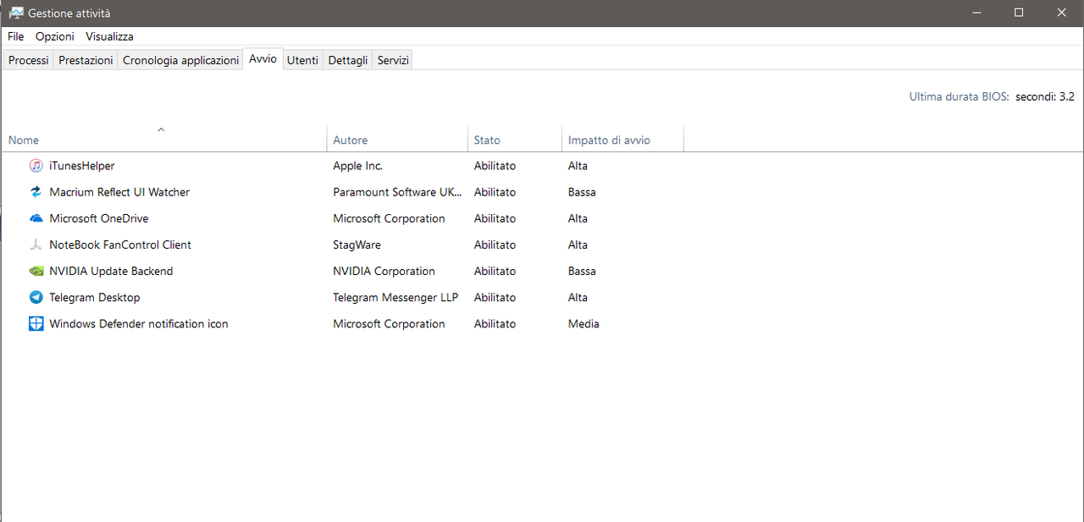The height and width of the screenshot is (522, 1084).
Task: Click the Telegram Messenger LLP cell
Action: pyautogui.click(x=395, y=297)
